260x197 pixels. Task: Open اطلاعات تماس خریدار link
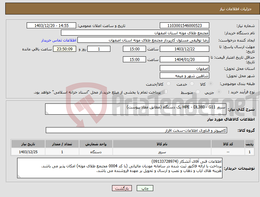[x=59, y=40]
